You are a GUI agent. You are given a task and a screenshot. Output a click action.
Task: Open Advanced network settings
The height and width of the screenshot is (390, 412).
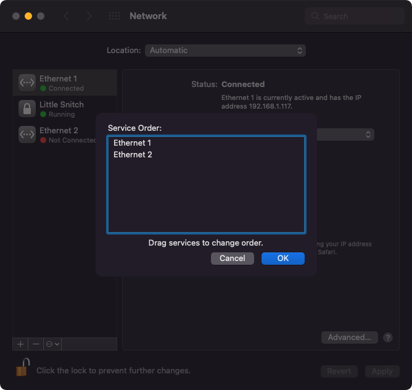(x=349, y=338)
